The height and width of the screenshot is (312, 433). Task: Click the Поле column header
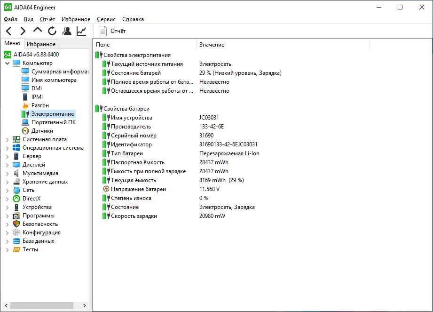point(145,45)
